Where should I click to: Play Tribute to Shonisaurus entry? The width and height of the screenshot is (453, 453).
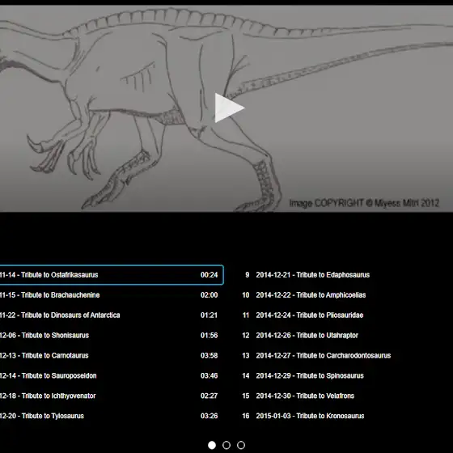click(x=112, y=336)
